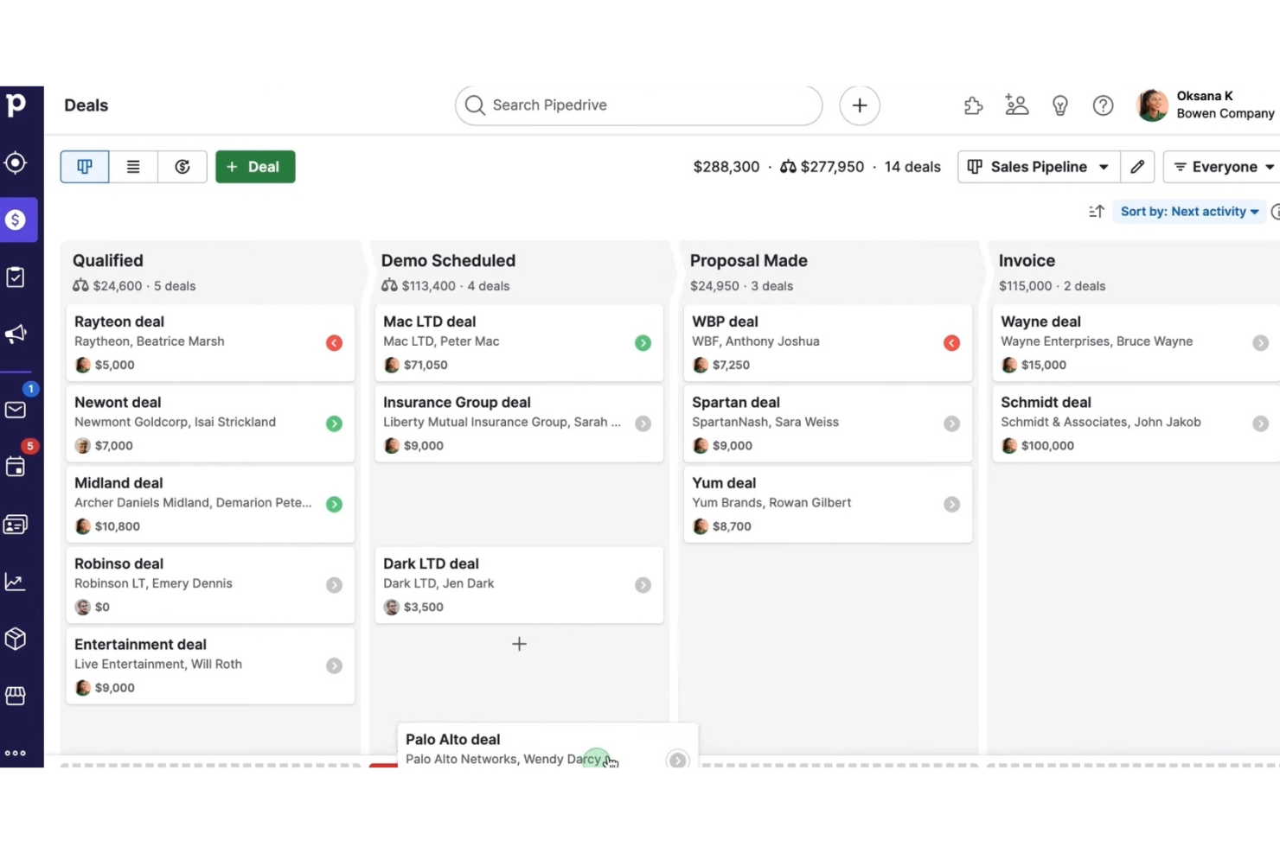Click the edit pipeline pencil icon
The width and height of the screenshot is (1280, 853).
tap(1137, 167)
